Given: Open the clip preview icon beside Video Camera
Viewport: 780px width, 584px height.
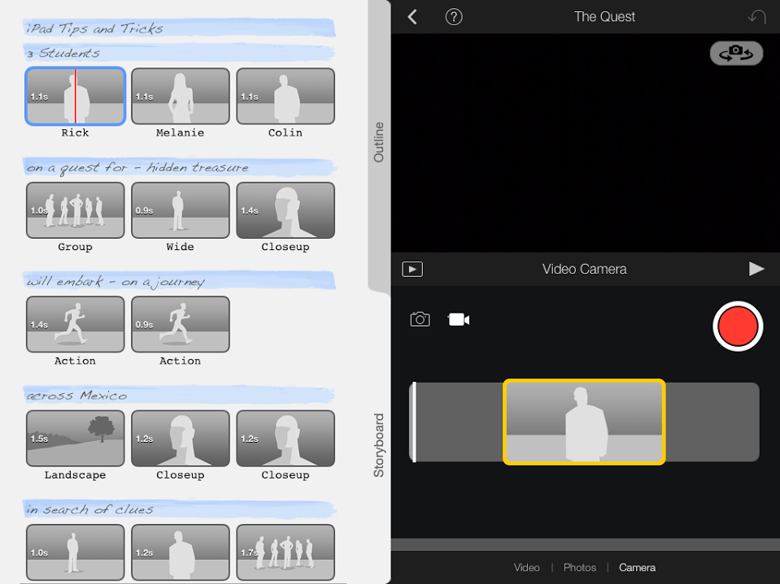Looking at the screenshot, I should click(x=412, y=269).
